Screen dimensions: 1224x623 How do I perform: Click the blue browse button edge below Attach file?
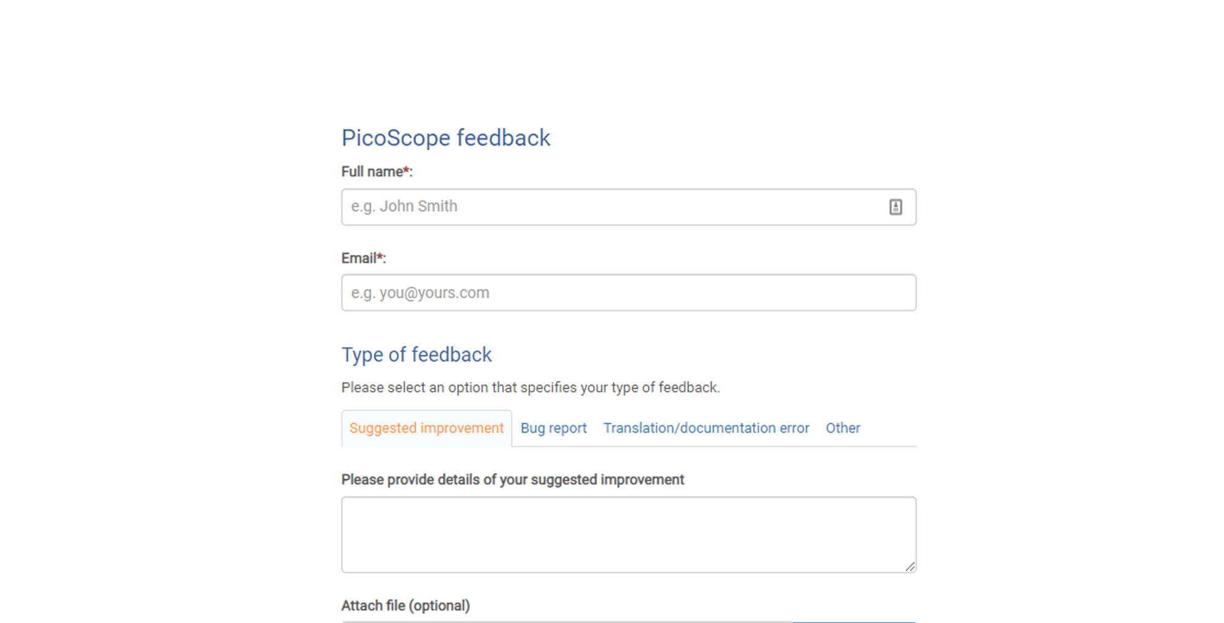tap(854, 622)
